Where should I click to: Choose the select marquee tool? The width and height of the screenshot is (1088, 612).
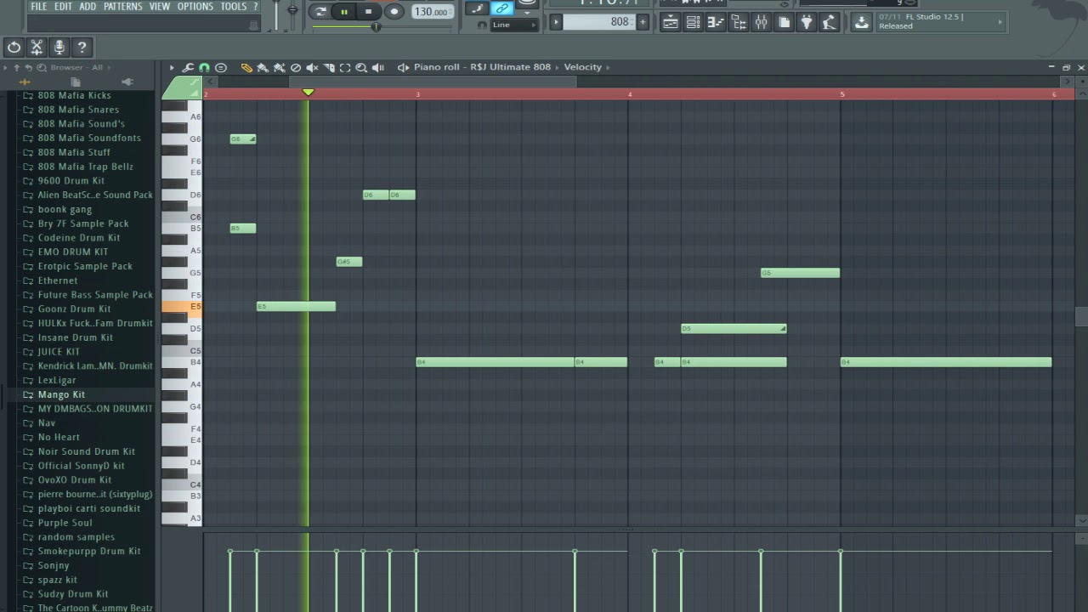pyautogui.click(x=345, y=67)
